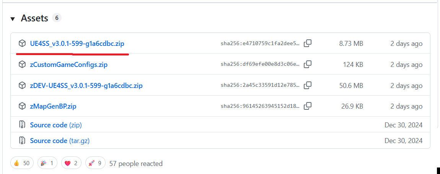This screenshot has width=440, height=174.
Task: Download the zMapGenBP.zip asset
Action: tap(53, 106)
